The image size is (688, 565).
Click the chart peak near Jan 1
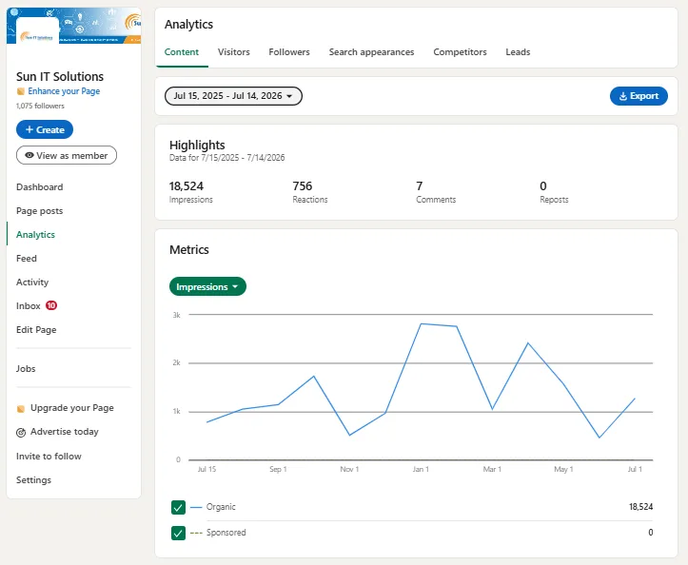pyautogui.click(x=421, y=323)
